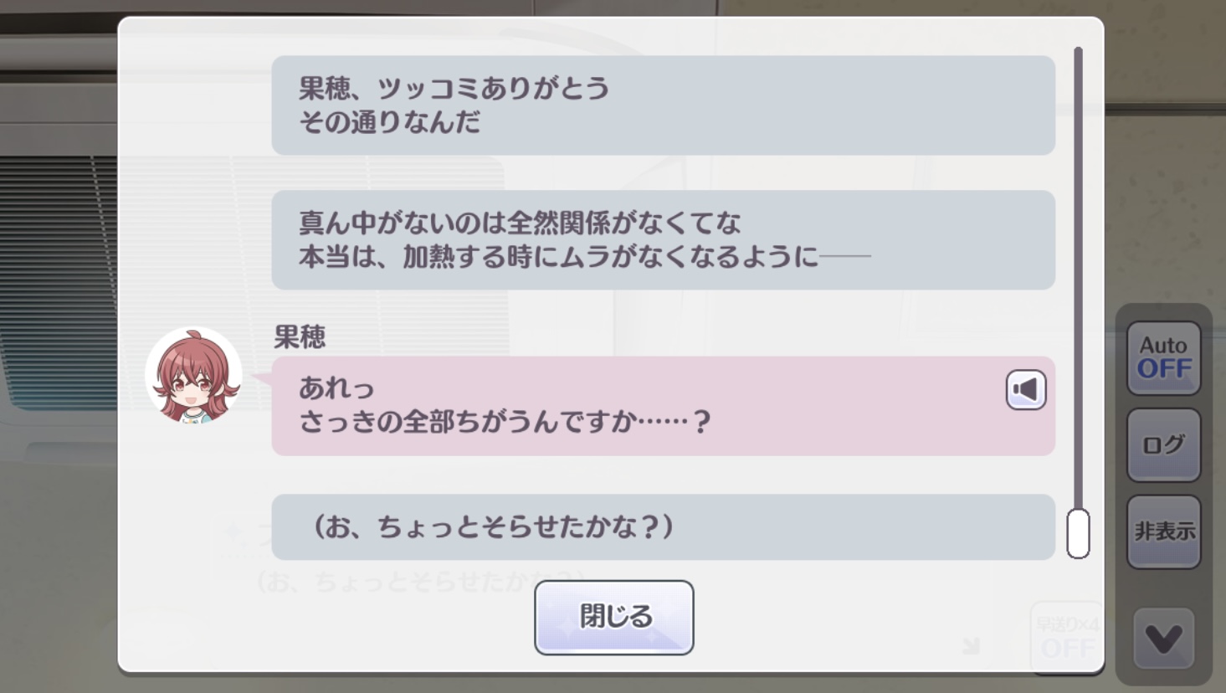Select the (お、ちょっとそらせたかな?) message bubble
Viewport: 1226px width, 693px height.
click(663, 527)
